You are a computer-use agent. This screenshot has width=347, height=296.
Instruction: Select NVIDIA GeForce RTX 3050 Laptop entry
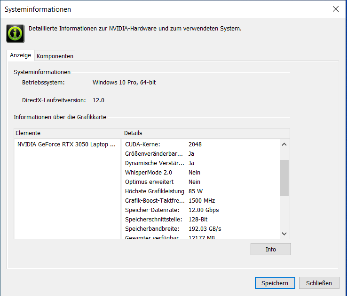click(x=66, y=144)
